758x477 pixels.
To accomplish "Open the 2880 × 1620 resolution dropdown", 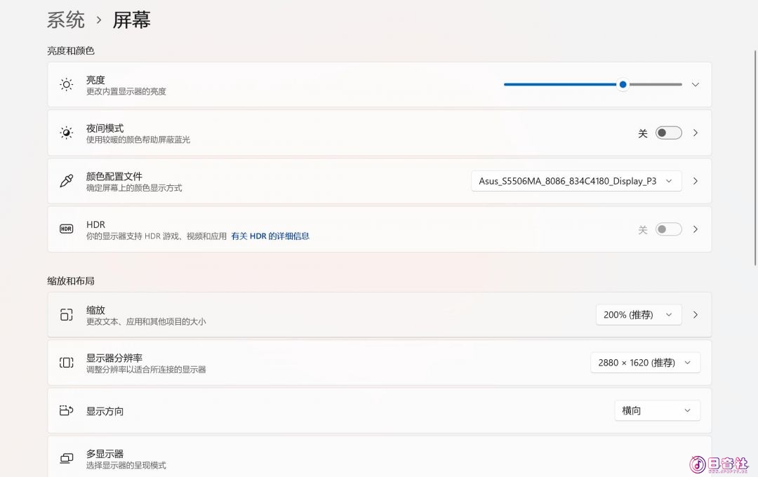I will pos(644,363).
